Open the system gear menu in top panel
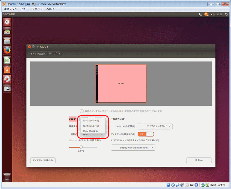231x189 pixels. click(x=226, y=14)
